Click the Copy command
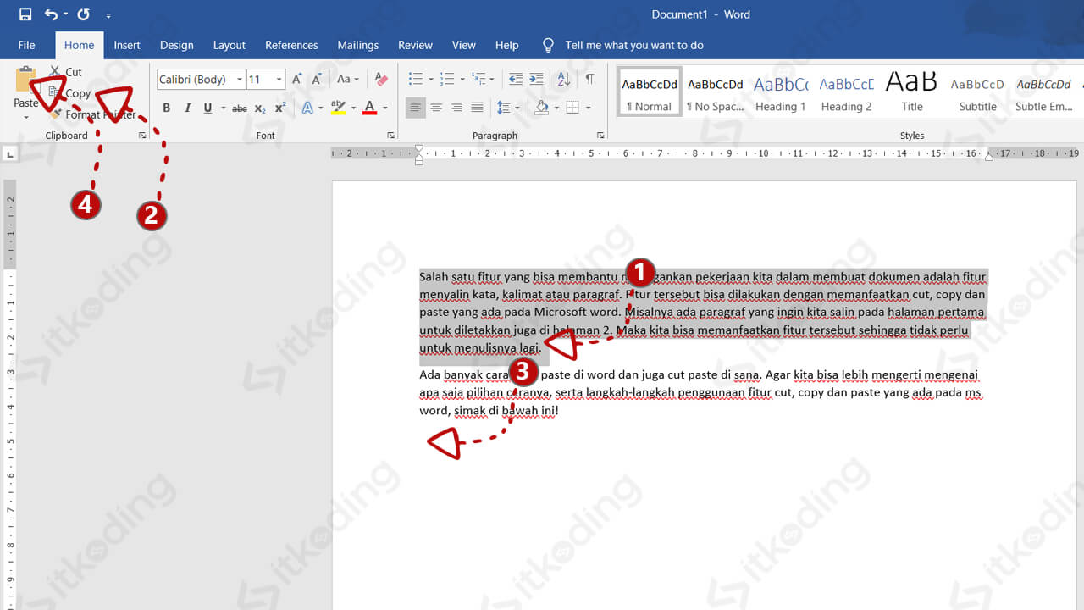The height and width of the screenshot is (610, 1084). point(76,93)
